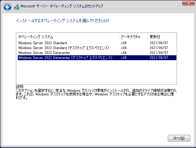Click the window title Microsoft サーバー オペレーティング システムのセットアップ

(62, 6)
